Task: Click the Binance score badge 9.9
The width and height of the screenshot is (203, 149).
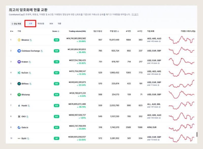Action: [x=56, y=40]
